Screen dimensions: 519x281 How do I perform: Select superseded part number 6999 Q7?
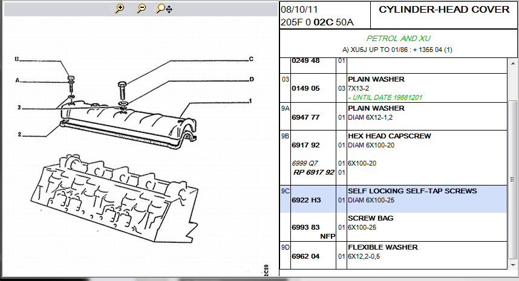304,163
